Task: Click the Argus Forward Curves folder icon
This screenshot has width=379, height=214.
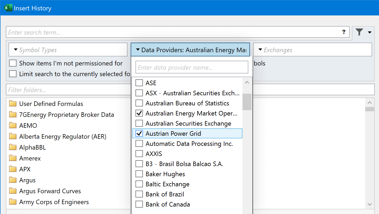Action: 13,191
